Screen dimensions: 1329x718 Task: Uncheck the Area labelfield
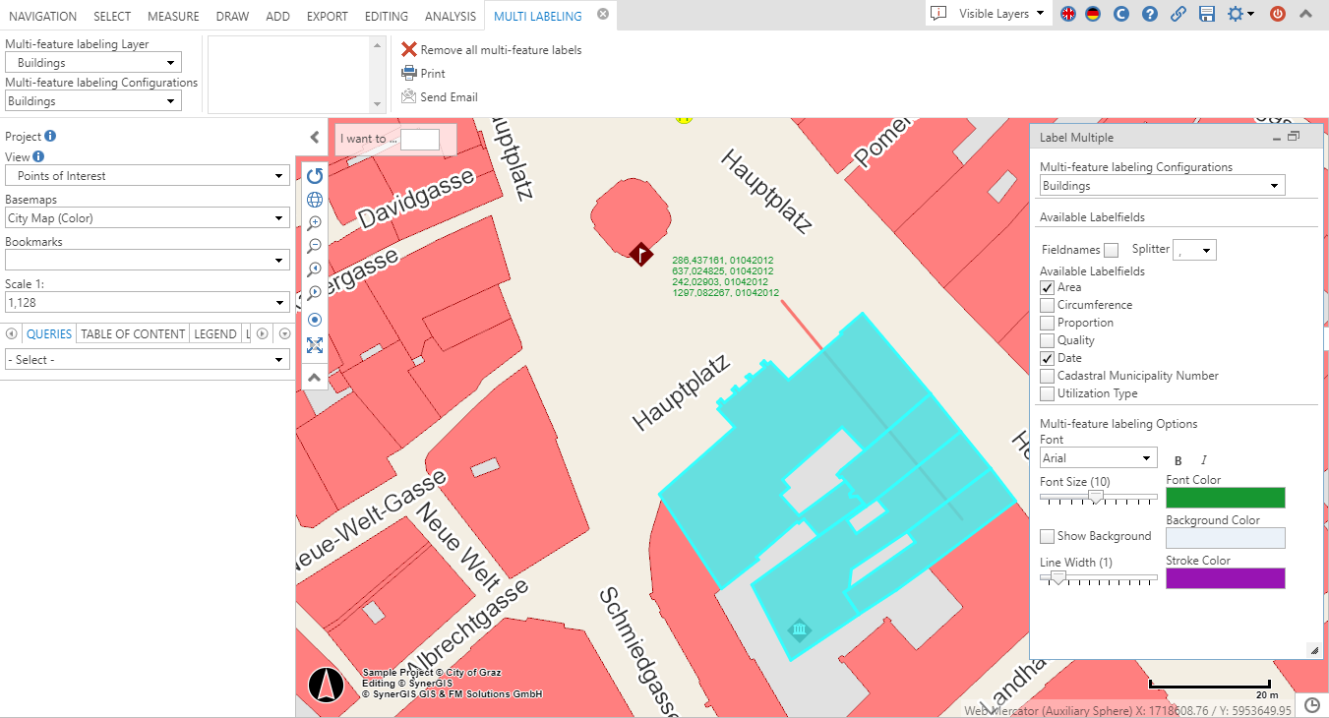pyautogui.click(x=1048, y=286)
